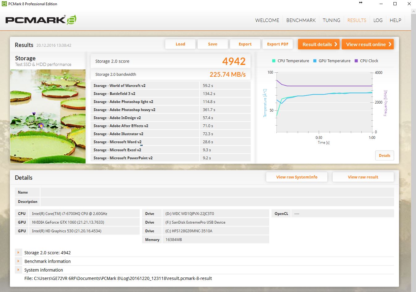Click the SanDisk ExtremePro USB Device entry
This screenshot has width=416, height=292.
coord(216,222)
